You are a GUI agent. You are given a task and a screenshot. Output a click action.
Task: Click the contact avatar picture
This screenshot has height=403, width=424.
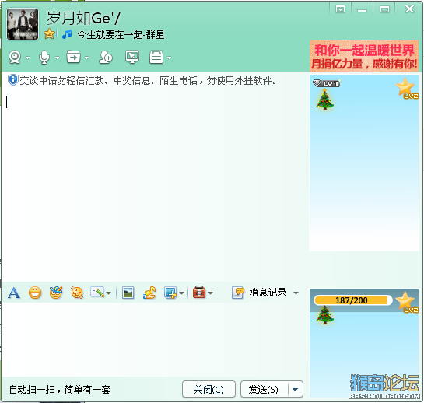(x=23, y=24)
